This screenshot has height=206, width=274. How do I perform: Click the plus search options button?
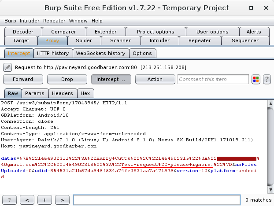click(x=44, y=200)
